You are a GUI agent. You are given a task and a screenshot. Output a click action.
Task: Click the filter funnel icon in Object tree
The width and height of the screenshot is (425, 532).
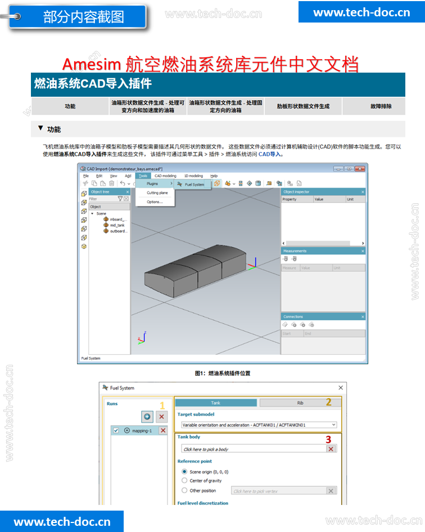pyautogui.click(x=120, y=199)
